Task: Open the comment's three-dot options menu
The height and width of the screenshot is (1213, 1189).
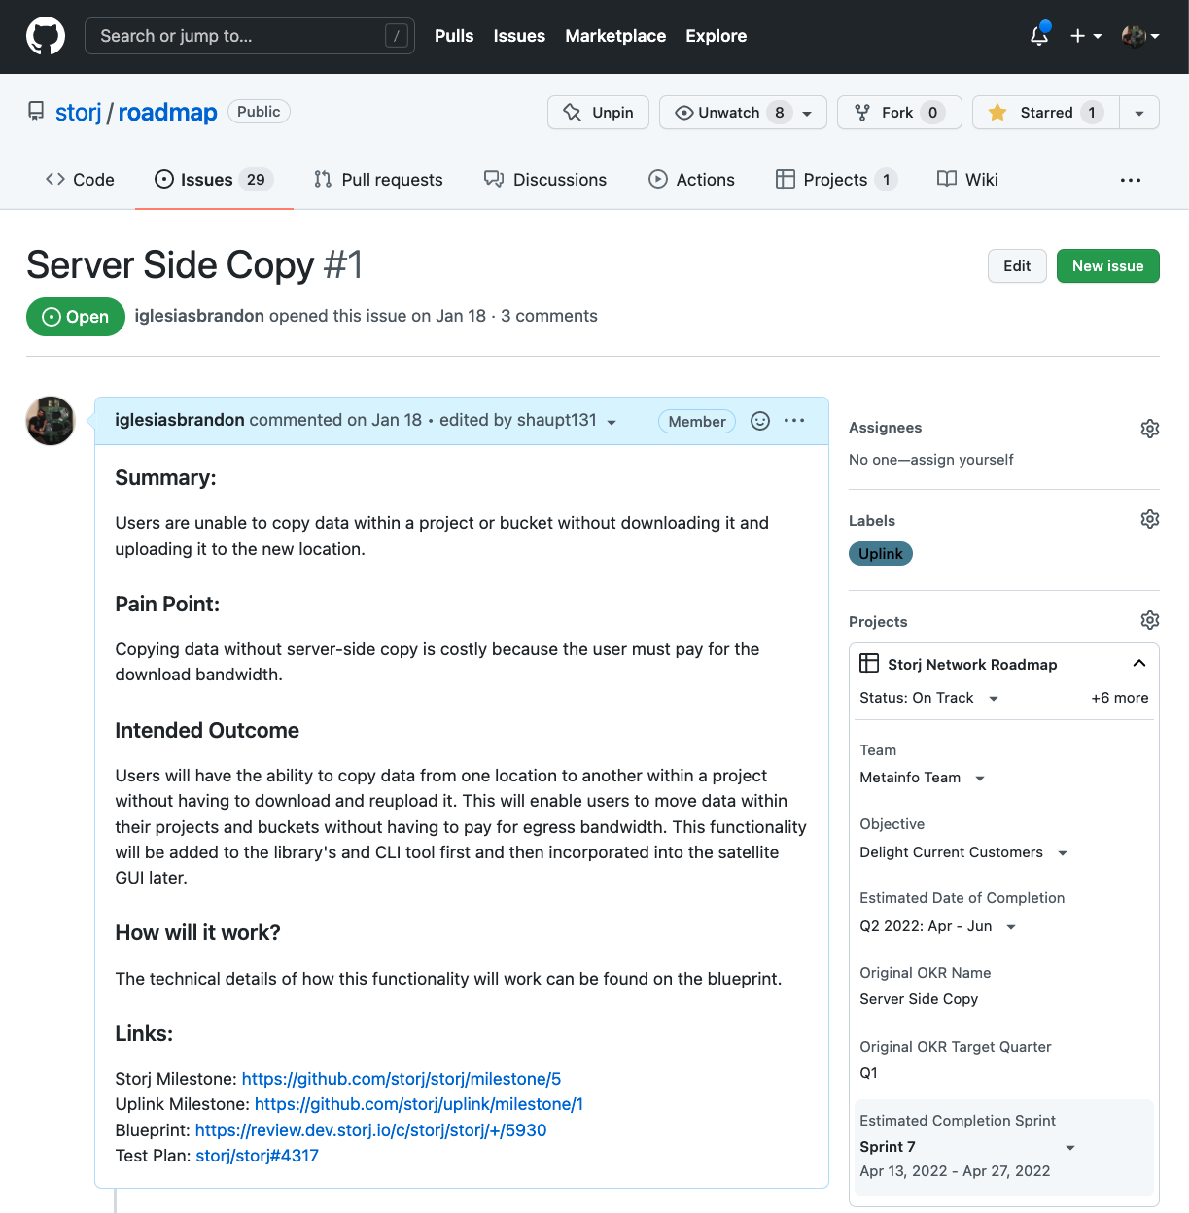Action: pyautogui.click(x=794, y=421)
